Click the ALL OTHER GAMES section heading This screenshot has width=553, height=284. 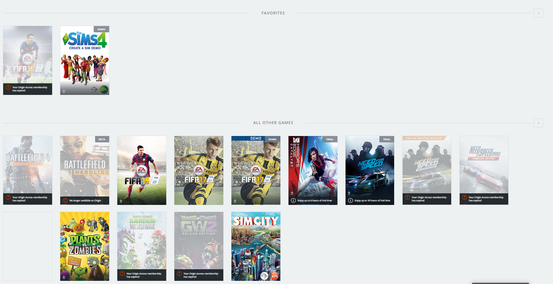pyautogui.click(x=273, y=123)
